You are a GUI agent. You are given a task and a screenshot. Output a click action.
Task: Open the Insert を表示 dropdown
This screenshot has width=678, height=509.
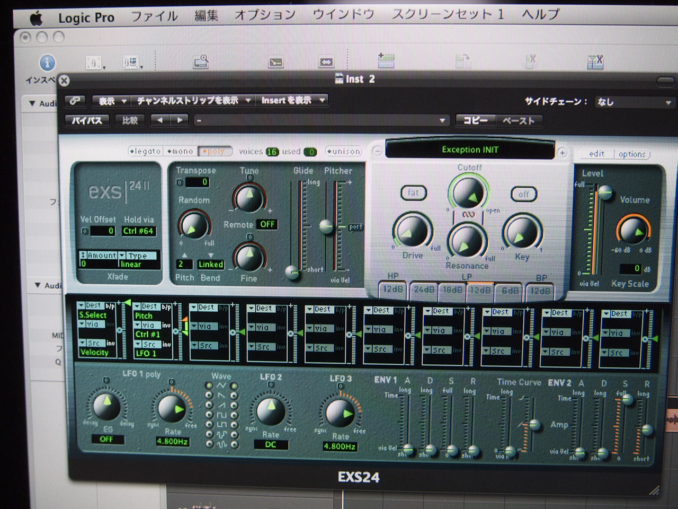tap(291, 100)
